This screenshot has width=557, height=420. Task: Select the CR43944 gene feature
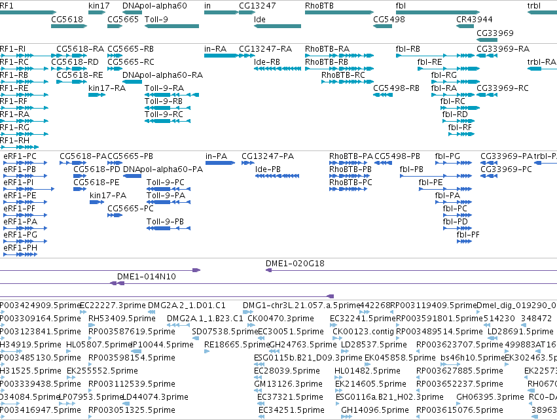(x=465, y=26)
